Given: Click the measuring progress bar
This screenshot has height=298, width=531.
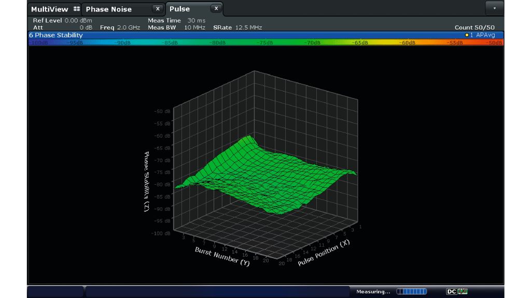Looking at the screenshot, I should [x=411, y=292].
